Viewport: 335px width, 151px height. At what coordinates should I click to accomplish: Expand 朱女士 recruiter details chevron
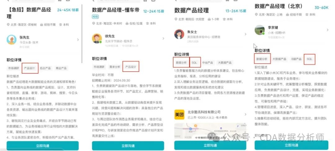pyautogui.click(x=245, y=34)
